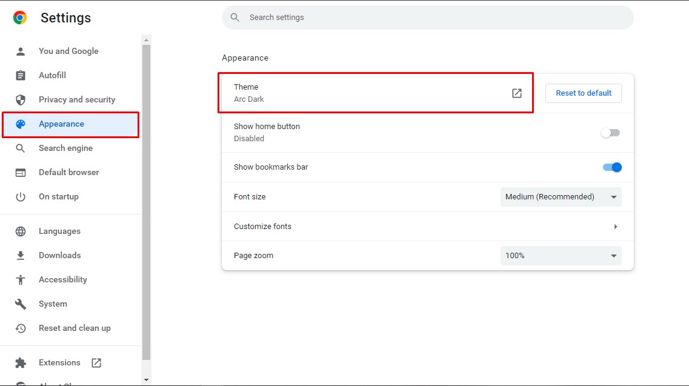The height and width of the screenshot is (386, 689).
Task: Expand the Customize fonts arrow
Action: click(615, 227)
